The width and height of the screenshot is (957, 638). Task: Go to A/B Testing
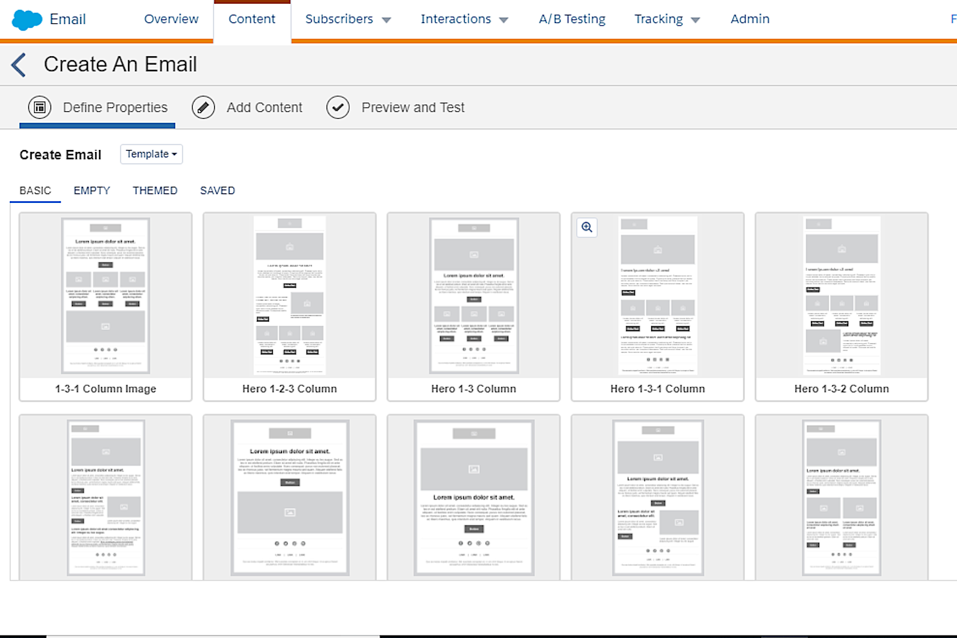(572, 19)
